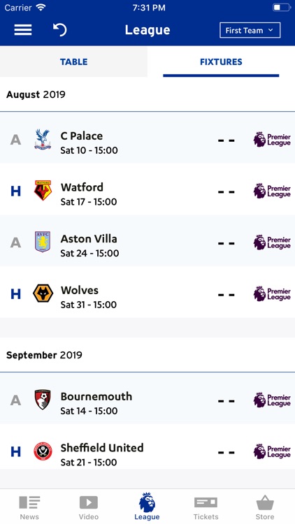Tap the Crystal Palace club crest
The height and width of the screenshot is (524, 295).
[43, 139]
